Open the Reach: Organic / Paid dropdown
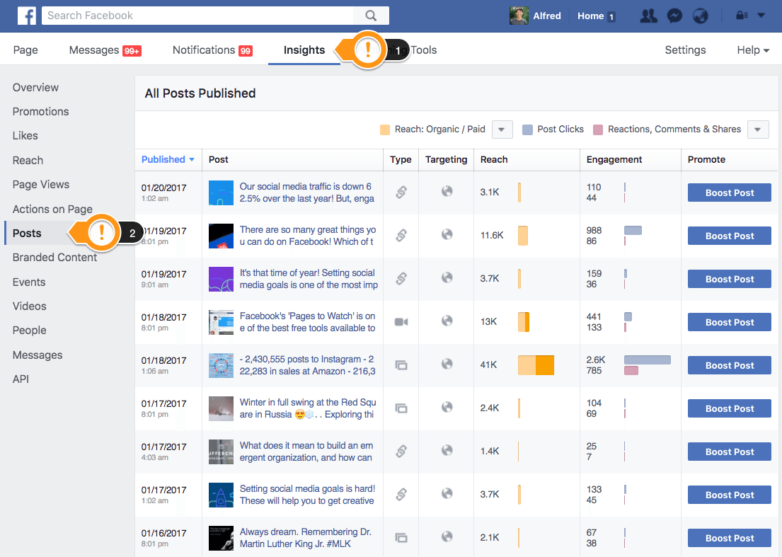This screenshot has width=782, height=557. pyautogui.click(x=502, y=130)
